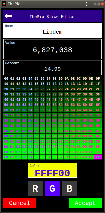
Task: Pick the A5 color cell
Action: click(36, 131)
